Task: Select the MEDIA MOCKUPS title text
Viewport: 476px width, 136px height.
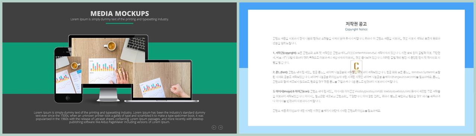Action: click(x=120, y=14)
